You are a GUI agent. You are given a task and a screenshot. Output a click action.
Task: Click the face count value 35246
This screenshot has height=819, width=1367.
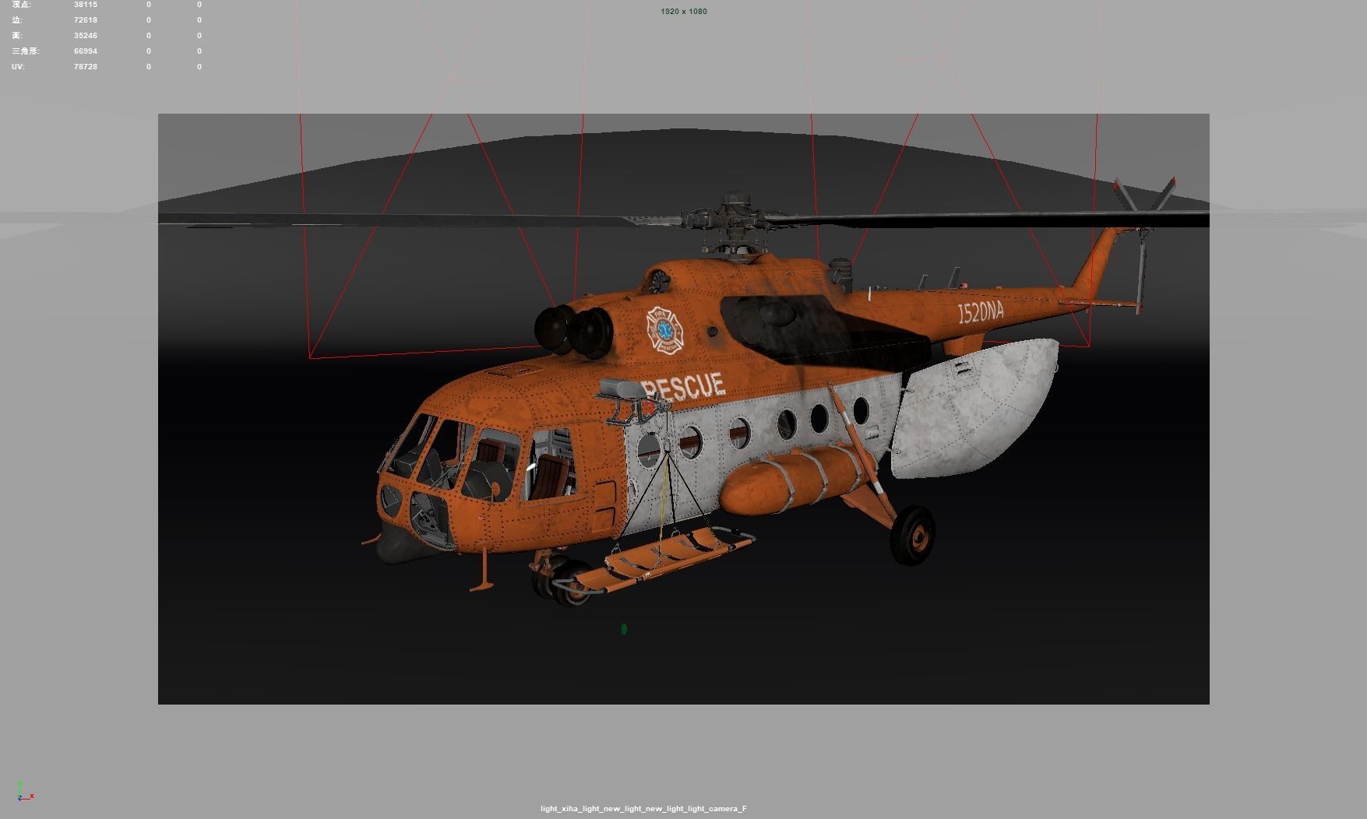[x=86, y=36]
